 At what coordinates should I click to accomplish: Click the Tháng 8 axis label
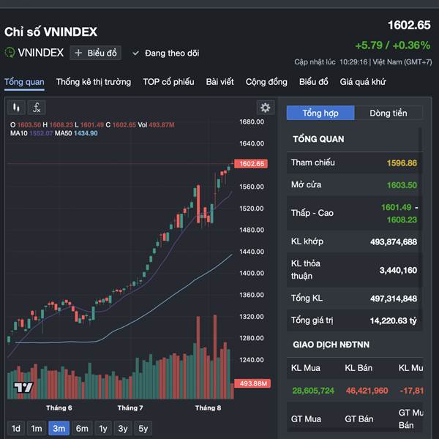pyautogui.click(x=208, y=408)
